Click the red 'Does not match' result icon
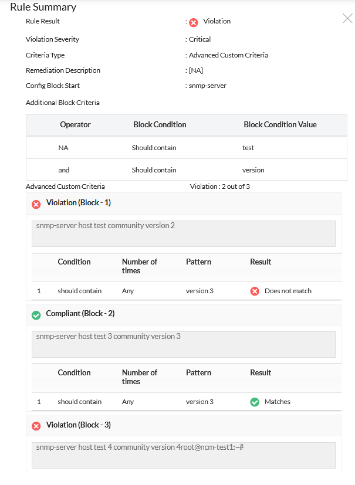This screenshot has width=355, height=485. (255, 291)
